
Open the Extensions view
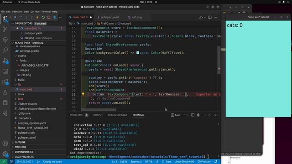click(x=5, y=82)
